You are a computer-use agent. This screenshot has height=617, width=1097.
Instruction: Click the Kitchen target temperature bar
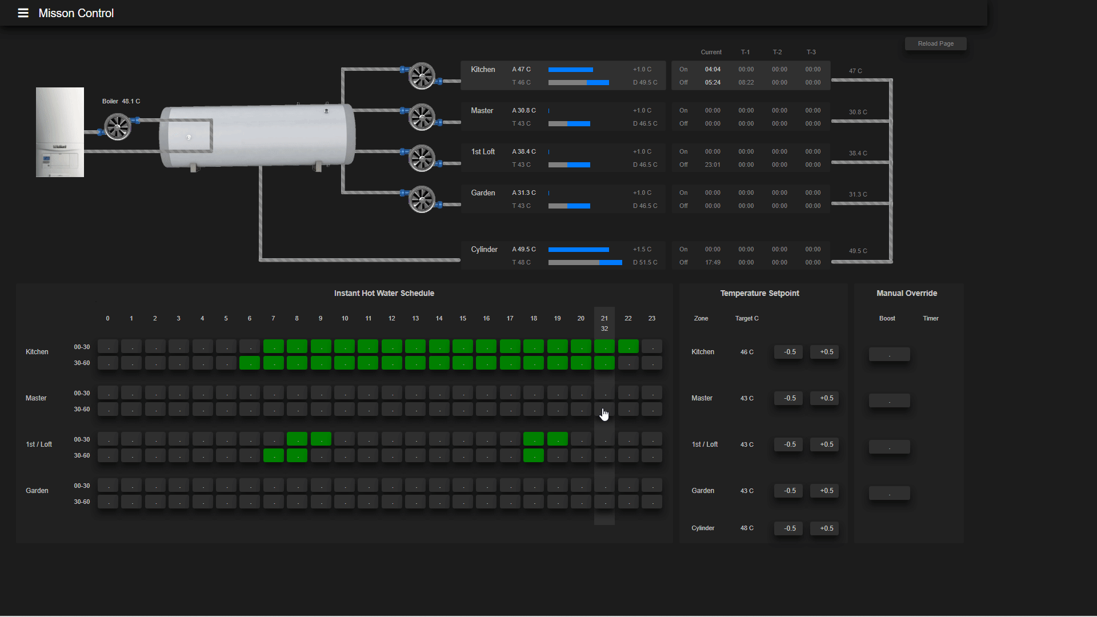pyautogui.click(x=579, y=83)
